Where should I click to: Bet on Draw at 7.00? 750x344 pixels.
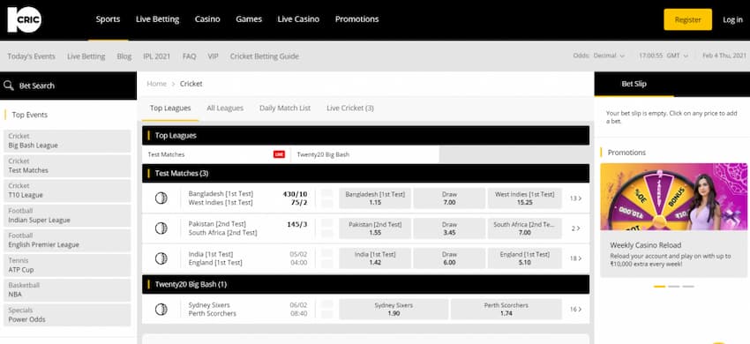[x=449, y=198]
